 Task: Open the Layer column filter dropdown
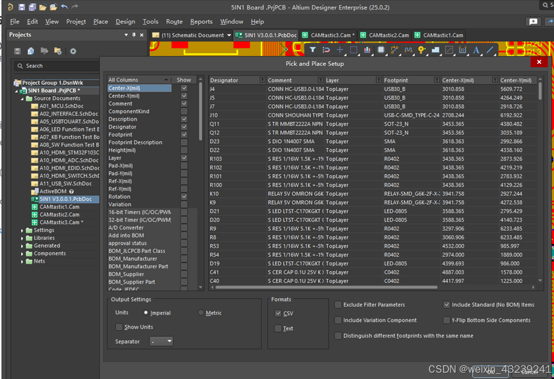pyautogui.click(x=379, y=80)
